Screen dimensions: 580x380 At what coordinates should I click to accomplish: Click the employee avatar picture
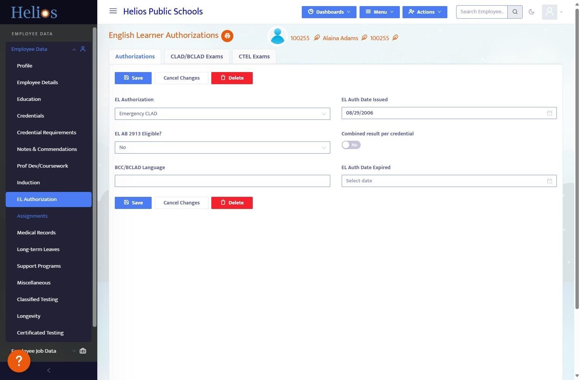point(277,36)
